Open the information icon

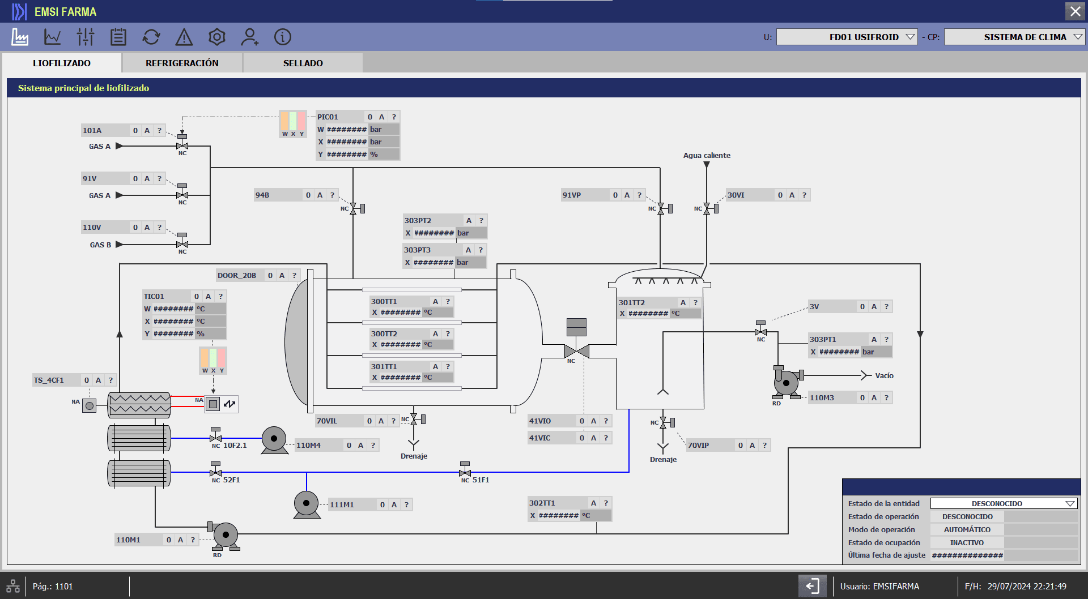[x=283, y=37]
